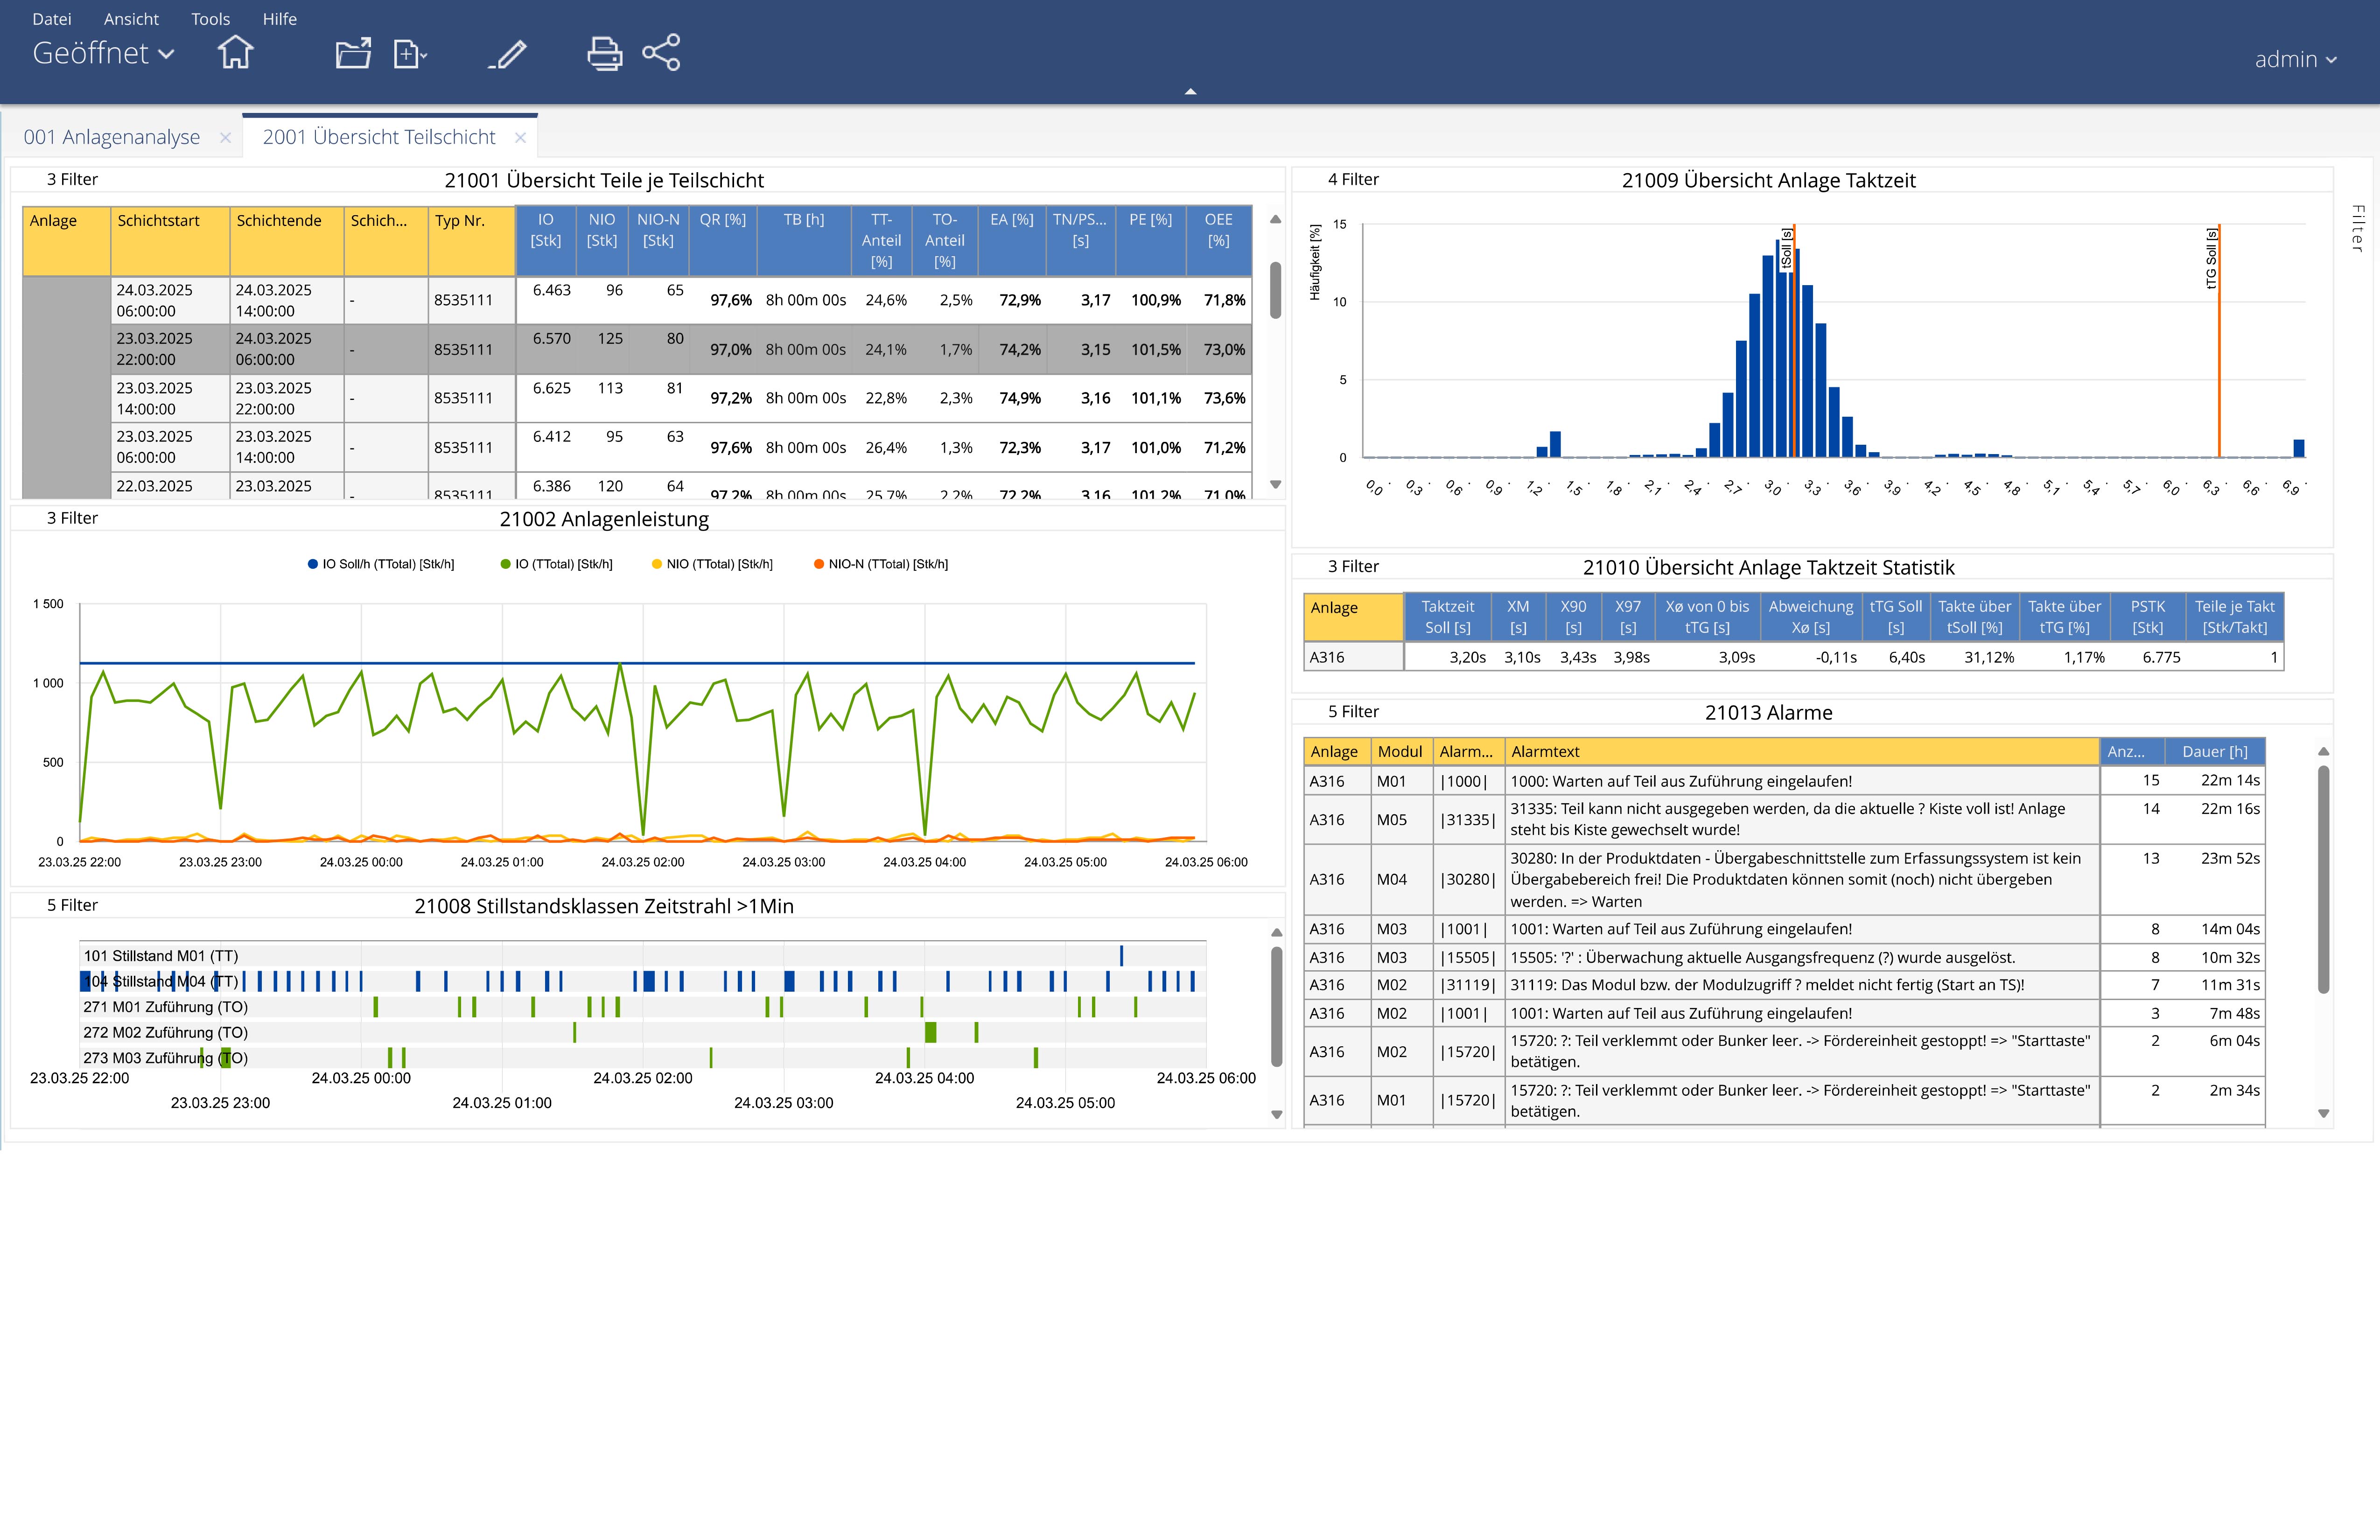Expand the Geöffnet dropdown
Image resolution: width=2380 pixels, height=1540 pixels.
point(103,53)
